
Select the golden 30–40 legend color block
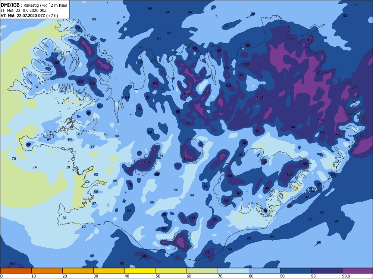coord(109,271)
